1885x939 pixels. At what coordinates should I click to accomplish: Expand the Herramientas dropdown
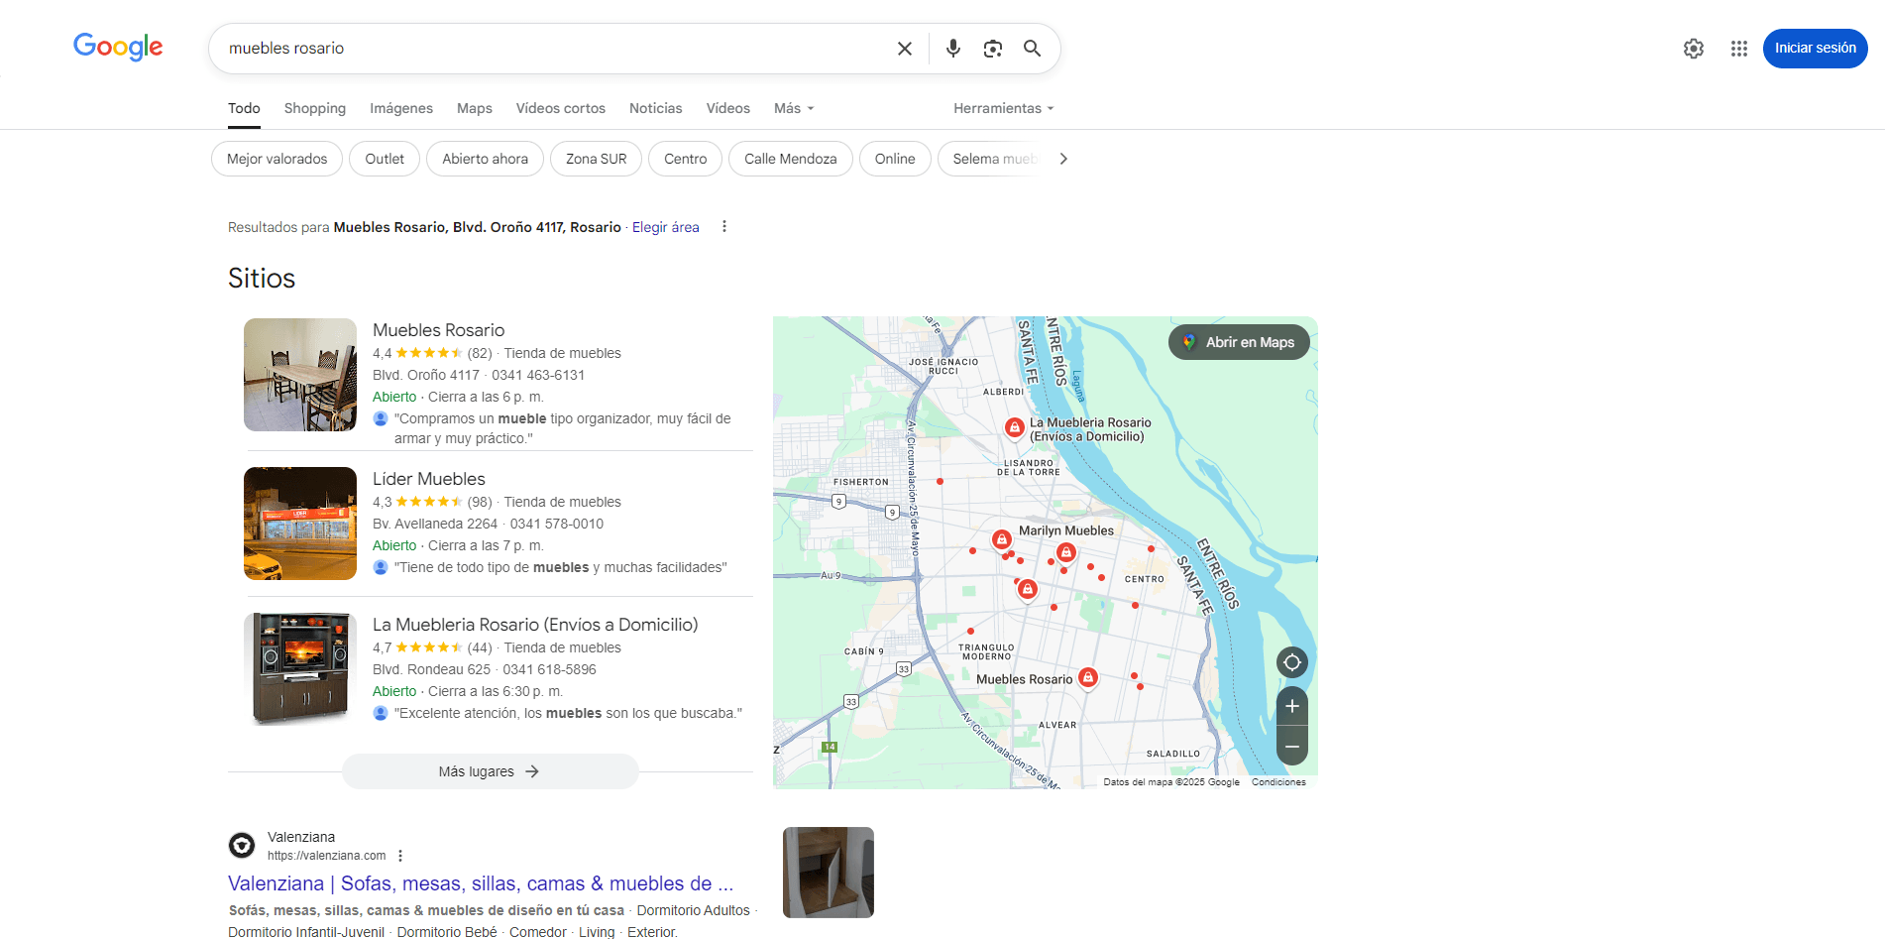[x=1003, y=108]
